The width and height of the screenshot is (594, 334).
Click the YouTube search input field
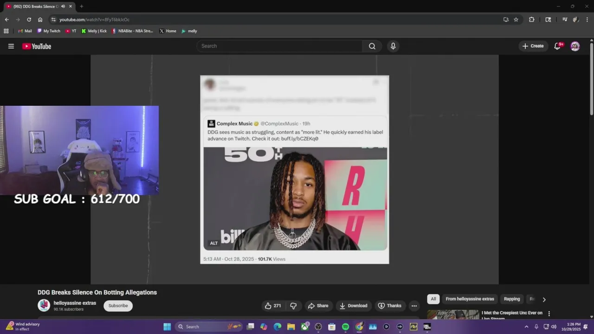click(279, 46)
